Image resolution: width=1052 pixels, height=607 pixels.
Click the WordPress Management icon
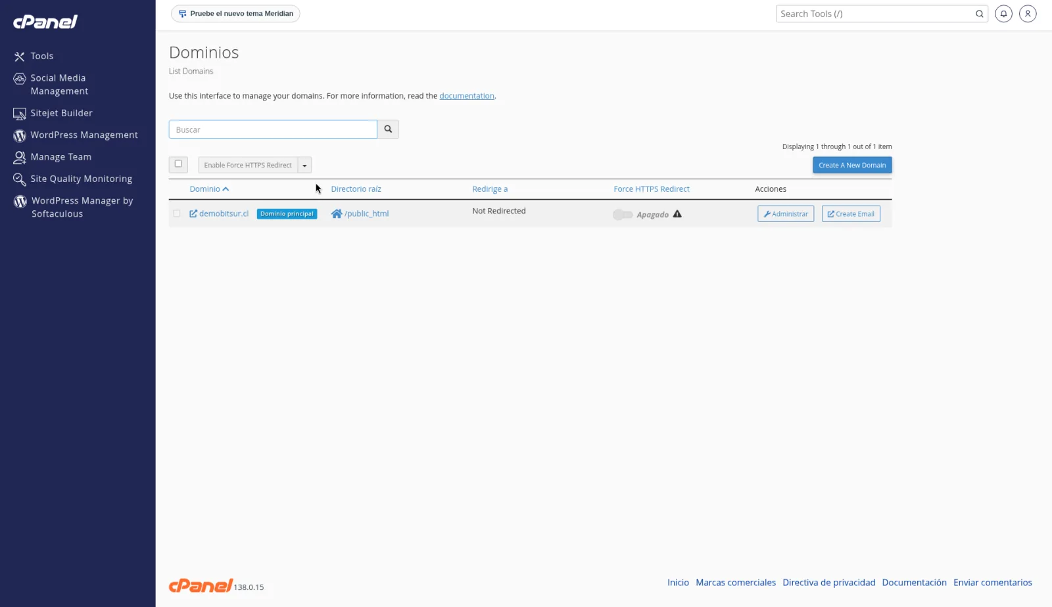20,135
